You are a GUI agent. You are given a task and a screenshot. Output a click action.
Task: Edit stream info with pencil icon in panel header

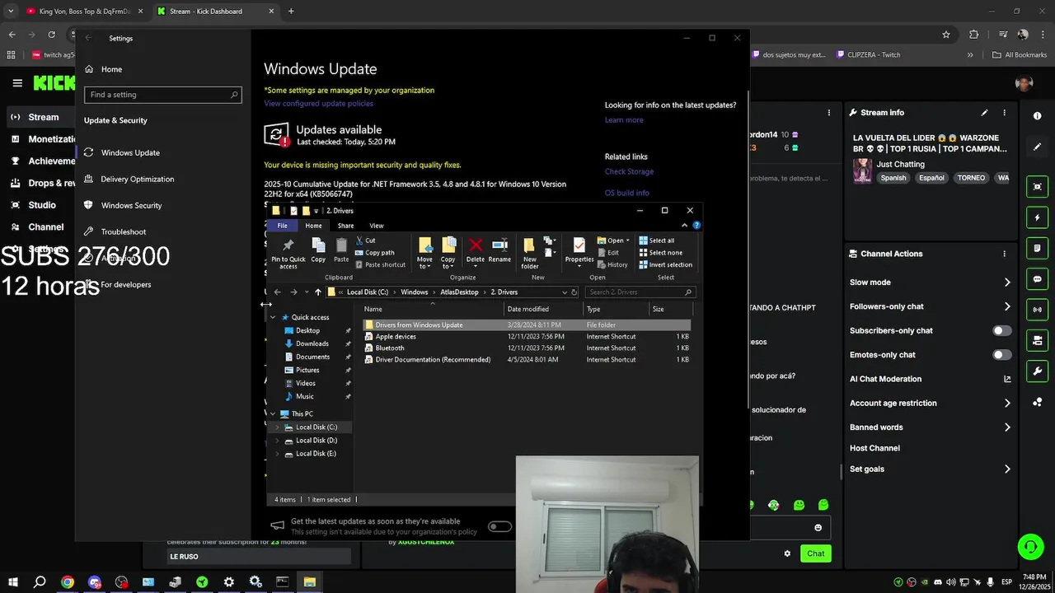tap(984, 113)
